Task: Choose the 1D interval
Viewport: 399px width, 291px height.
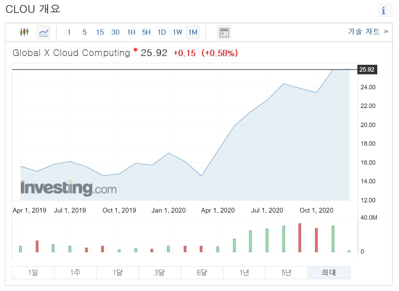Action: point(162,32)
